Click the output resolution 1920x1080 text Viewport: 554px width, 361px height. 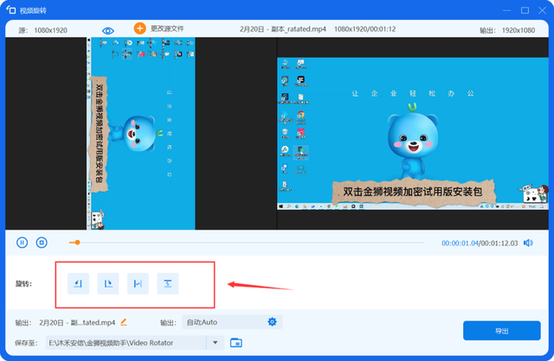coord(519,30)
